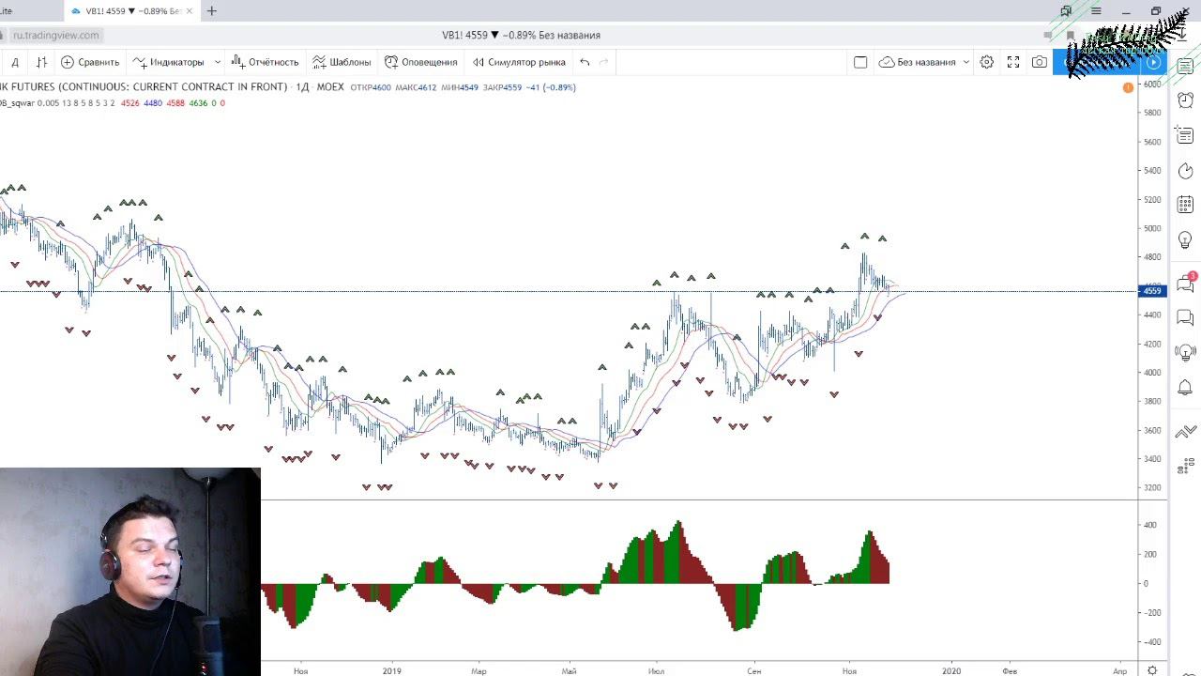
Task: Open the notifications bell panel
Action: click(1185, 388)
